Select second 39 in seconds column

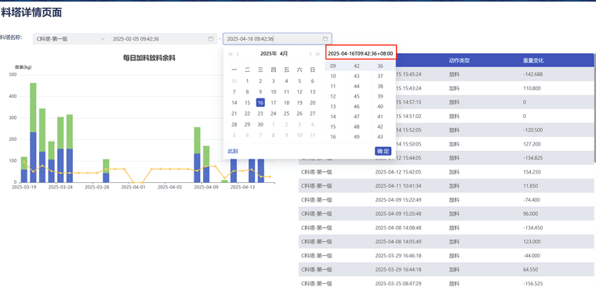click(380, 96)
